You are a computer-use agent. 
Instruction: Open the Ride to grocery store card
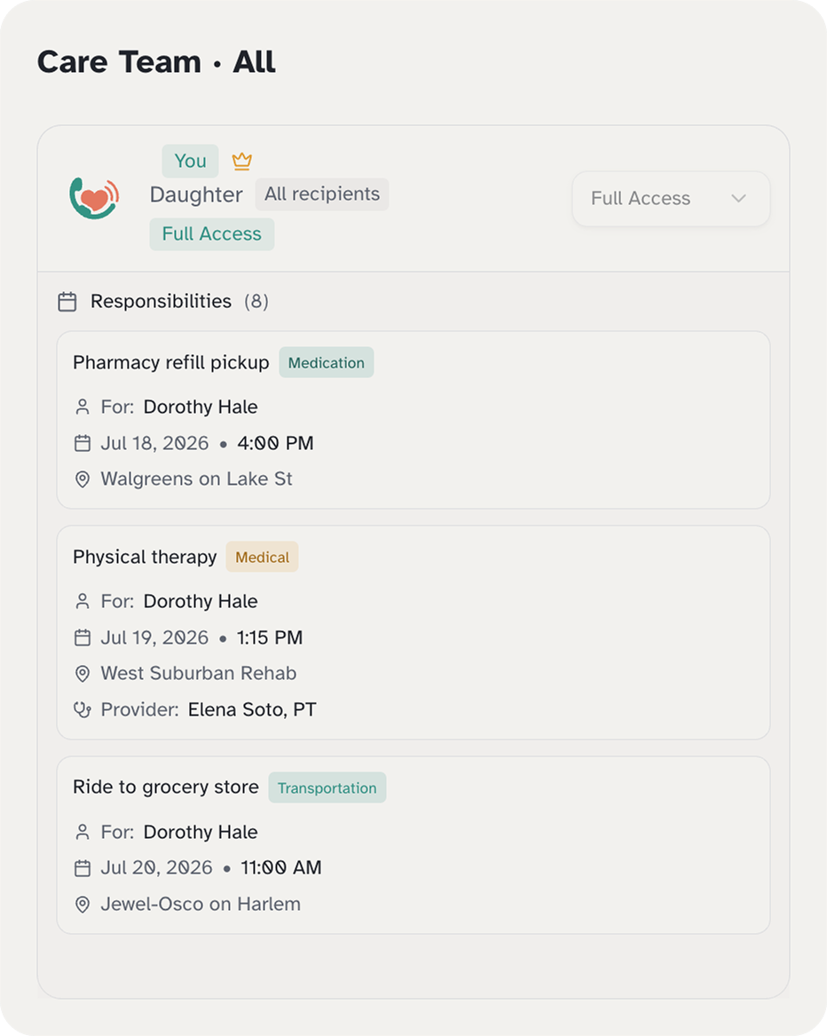pyautogui.click(x=413, y=845)
